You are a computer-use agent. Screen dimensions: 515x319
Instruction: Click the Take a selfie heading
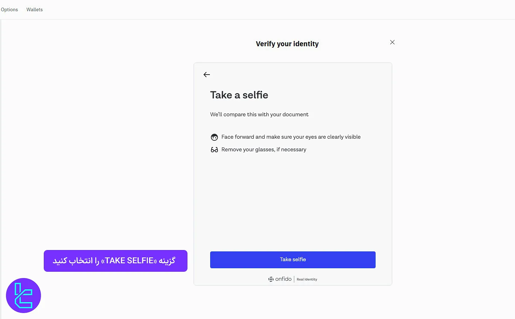tap(239, 95)
